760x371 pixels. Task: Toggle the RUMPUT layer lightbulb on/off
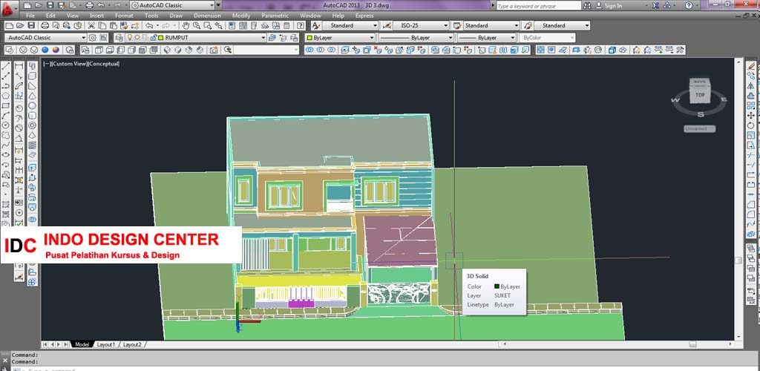tap(130, 38)
